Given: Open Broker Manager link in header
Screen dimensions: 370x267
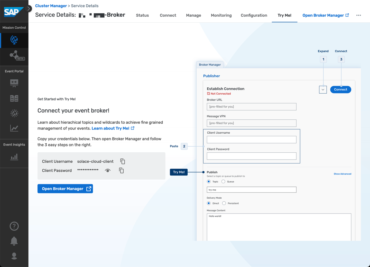Looking at the screenshot, I should click(x=326, y=15).
